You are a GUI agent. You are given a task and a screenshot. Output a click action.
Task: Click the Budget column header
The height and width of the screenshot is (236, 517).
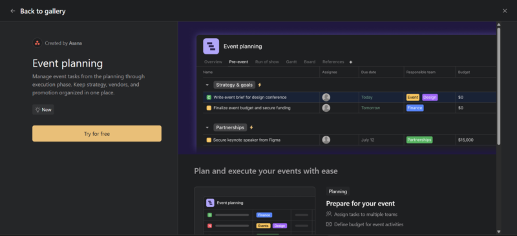464,72
